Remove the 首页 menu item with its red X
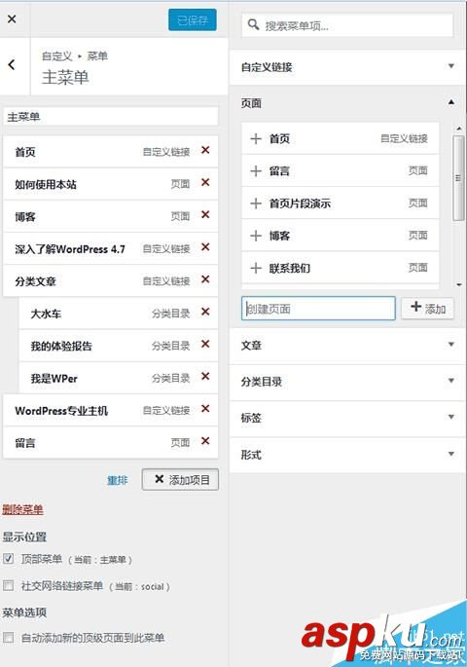 pos(205,150)
